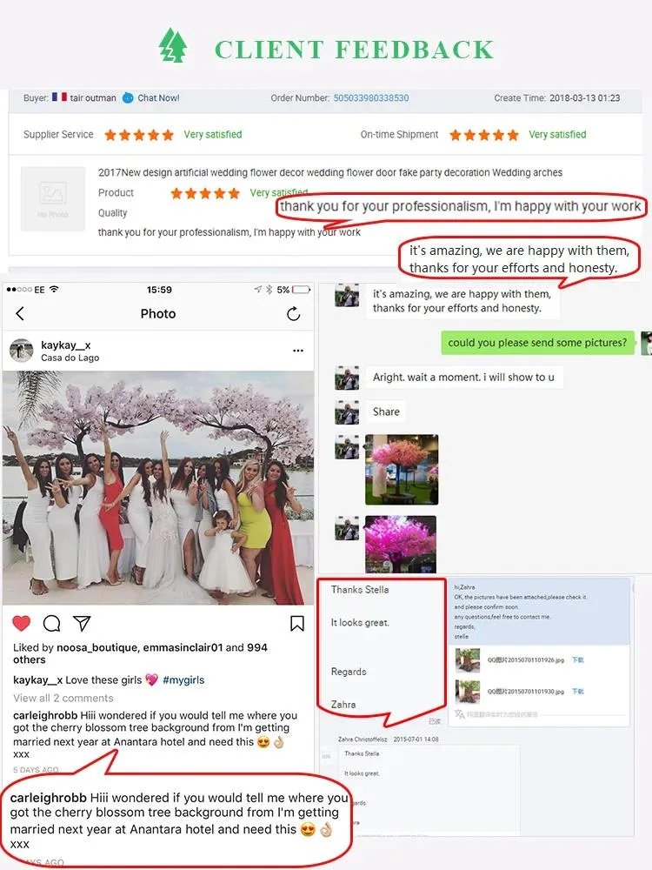Tap the red heart like icon
Viewport: 652px width, 870px height.
tap(22, 623)
